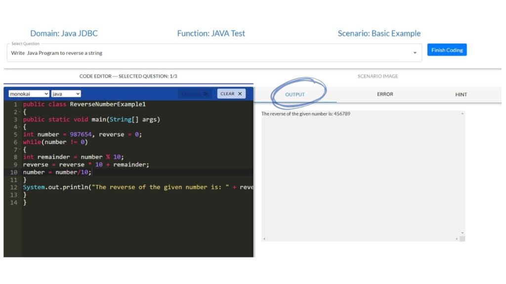Screen dimensions: 506x284
Task: Switch to the OUTPUT tab
Action: pos(295,94)
